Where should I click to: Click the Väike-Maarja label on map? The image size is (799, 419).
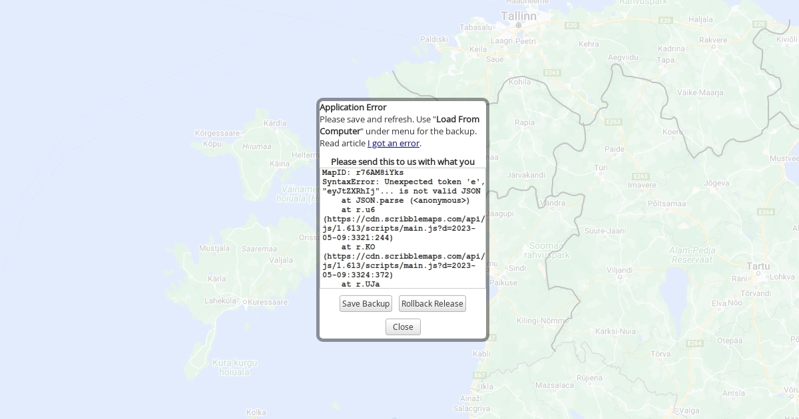700,92
